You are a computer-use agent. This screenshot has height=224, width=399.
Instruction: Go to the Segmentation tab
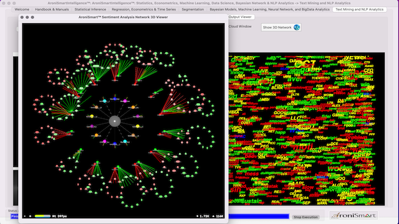[x=193, y=9]
